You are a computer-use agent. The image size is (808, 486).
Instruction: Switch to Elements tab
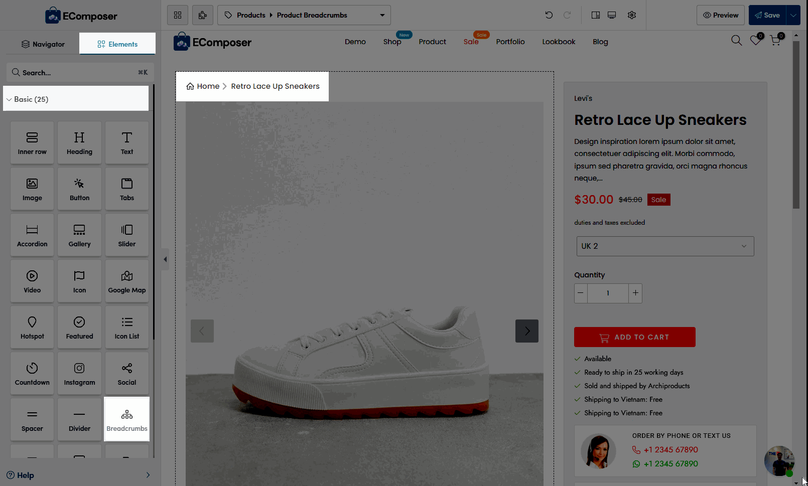click(117, 44)
